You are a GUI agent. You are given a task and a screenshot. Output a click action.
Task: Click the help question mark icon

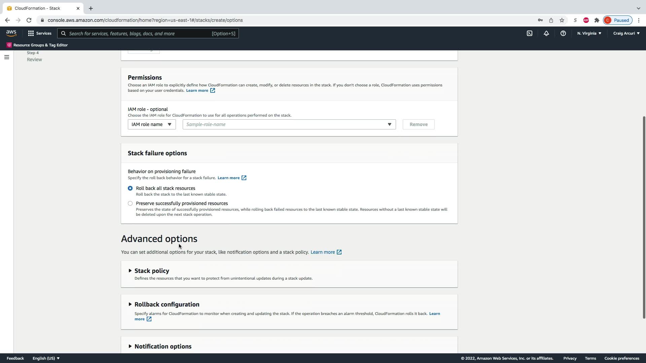coord(563,33)
